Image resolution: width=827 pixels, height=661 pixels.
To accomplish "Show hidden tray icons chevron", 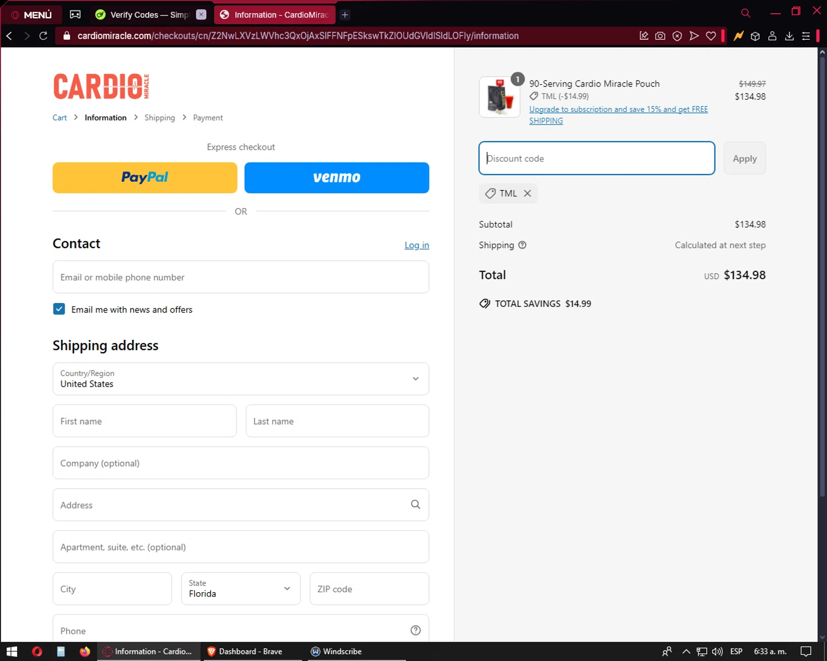I will coord(686,652).
